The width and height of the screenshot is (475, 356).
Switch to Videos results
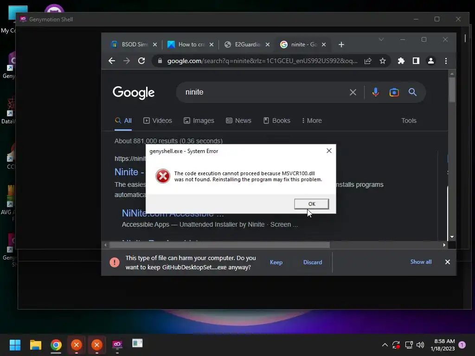coord(158,121)
